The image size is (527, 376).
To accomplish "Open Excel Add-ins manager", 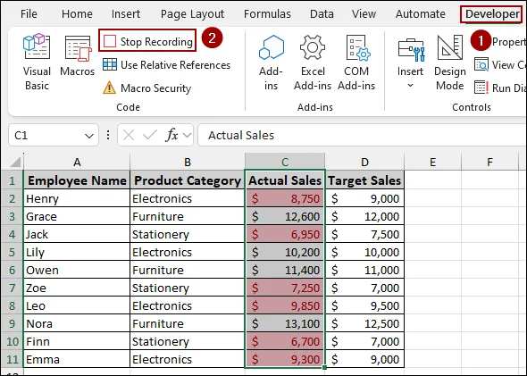I will point(313,63).
